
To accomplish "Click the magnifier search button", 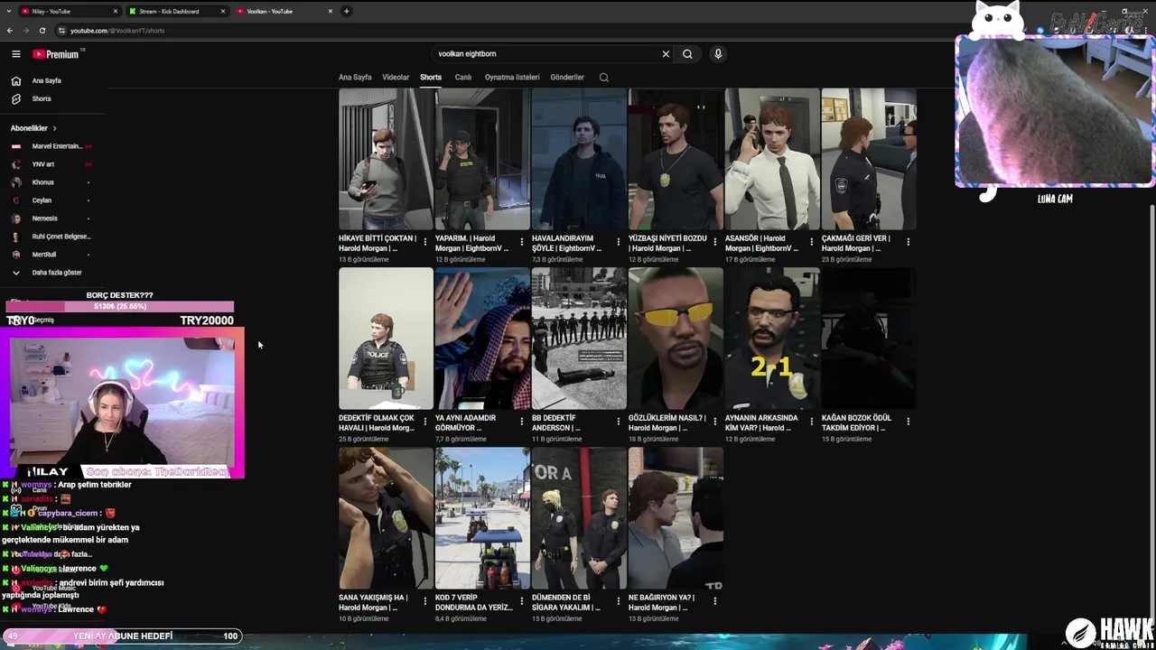I will tap(687, 54).
